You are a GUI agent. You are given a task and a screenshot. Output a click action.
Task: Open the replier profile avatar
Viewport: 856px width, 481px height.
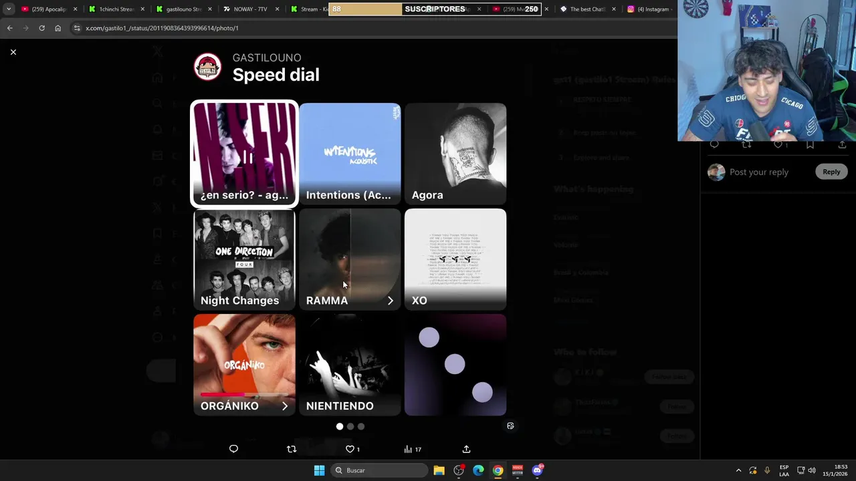point(716,172)
